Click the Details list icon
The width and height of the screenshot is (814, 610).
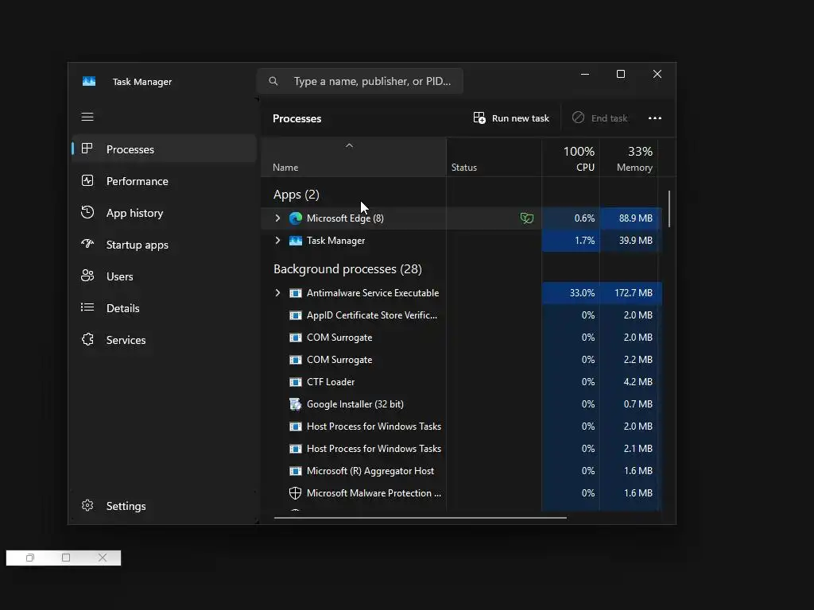87,307
